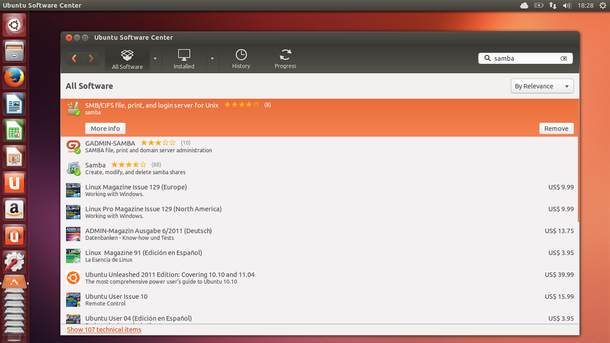Screen dimensions: 610x343
Task: Open the By Relevance sort dropdown
Action: click(542, 86)
